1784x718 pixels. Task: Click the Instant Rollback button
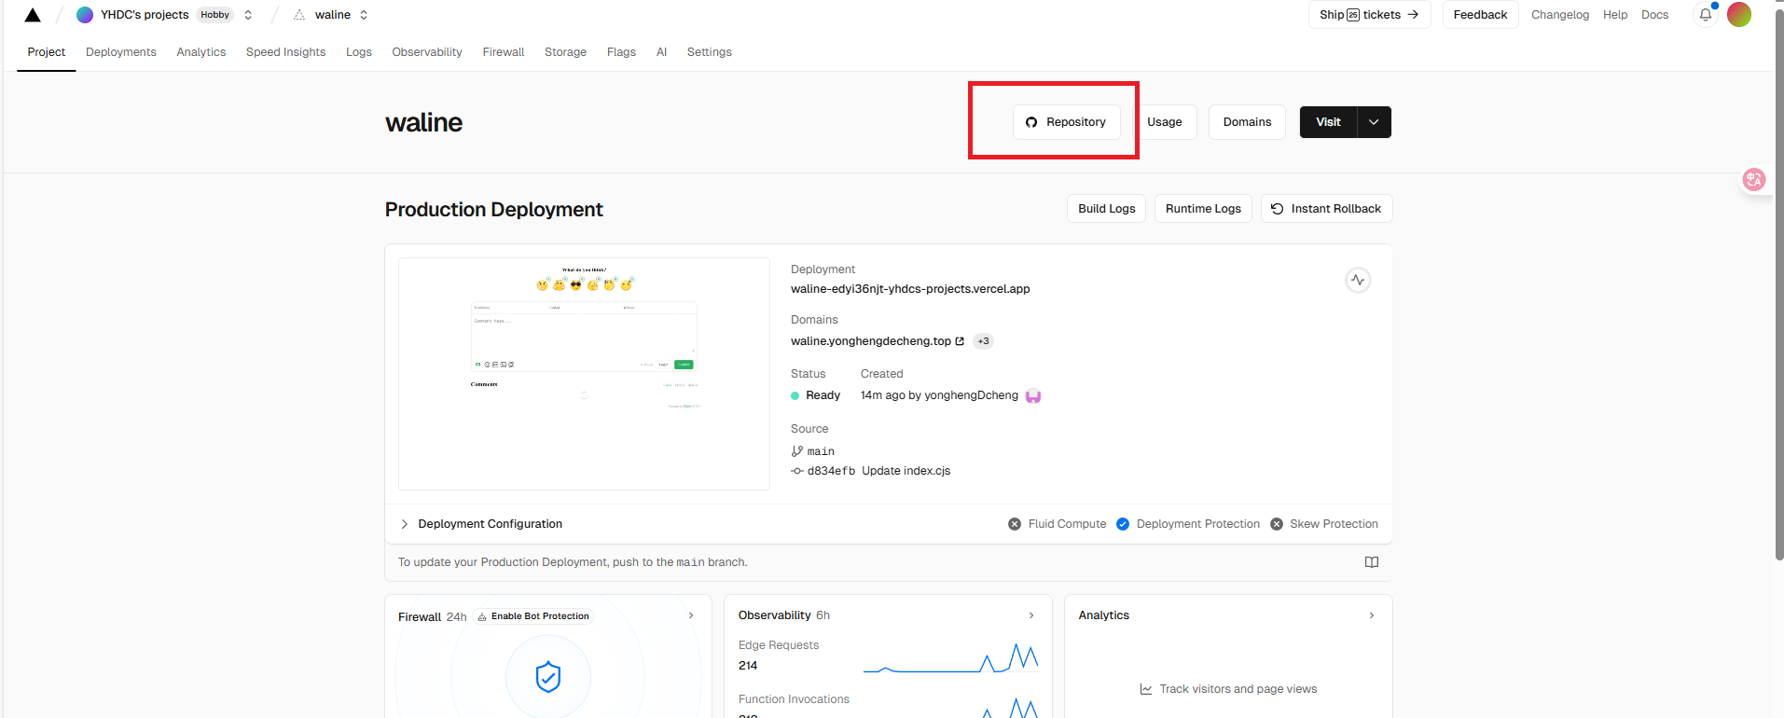click(x=1326, y=209)
